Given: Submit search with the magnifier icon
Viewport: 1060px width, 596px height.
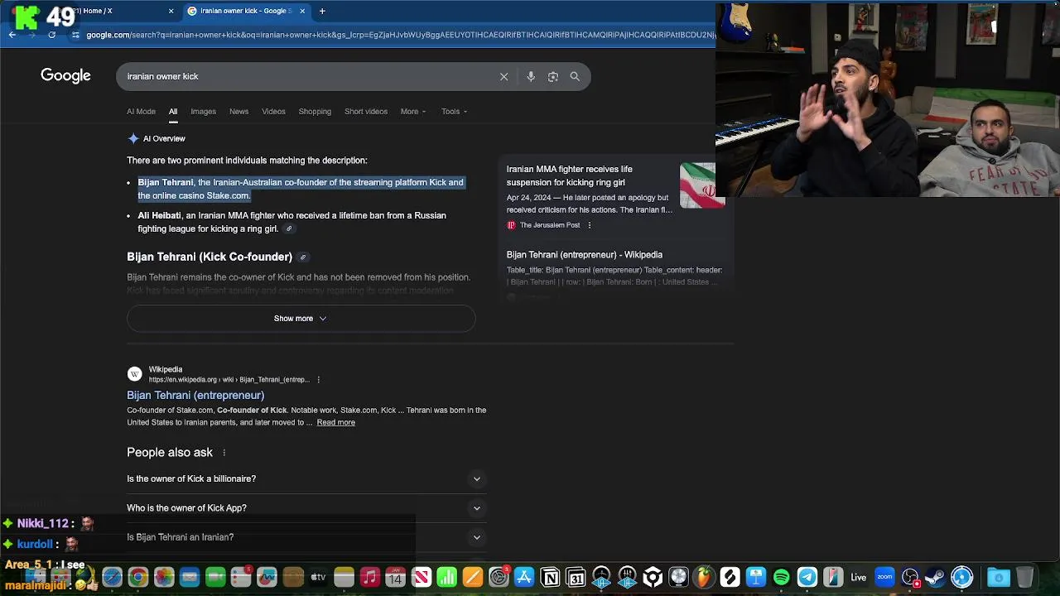Looking at the screenshot, I should coord(575,76).
